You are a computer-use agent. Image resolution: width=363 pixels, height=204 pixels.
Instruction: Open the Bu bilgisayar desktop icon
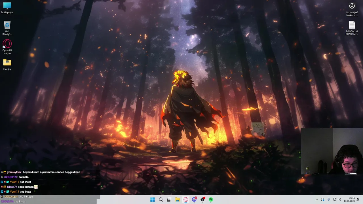point(7,8)
